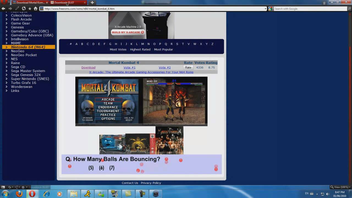Image resolution: width=352 pixels, height=198 pixels.
Task: Click the Vote #1 link
Action: (x=130, y=67)
